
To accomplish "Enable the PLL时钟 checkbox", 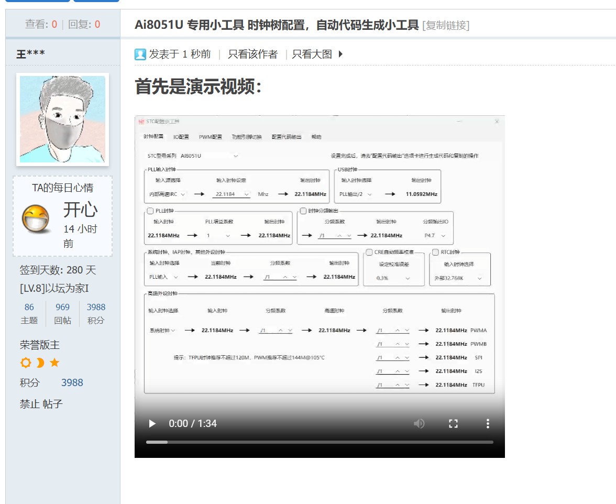I will pyautogui.click(x=150, y=211).
